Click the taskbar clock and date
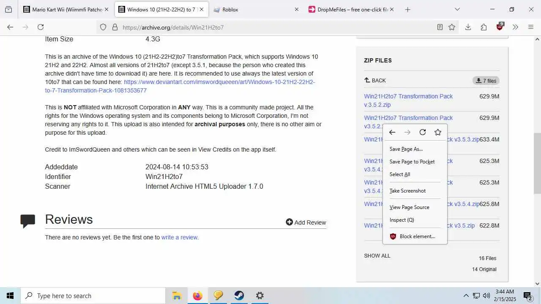541x304 pixels. tap(505, 296)
